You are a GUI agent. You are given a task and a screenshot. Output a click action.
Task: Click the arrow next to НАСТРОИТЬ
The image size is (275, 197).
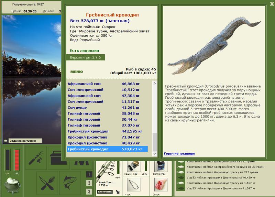[x=118, y=192]
